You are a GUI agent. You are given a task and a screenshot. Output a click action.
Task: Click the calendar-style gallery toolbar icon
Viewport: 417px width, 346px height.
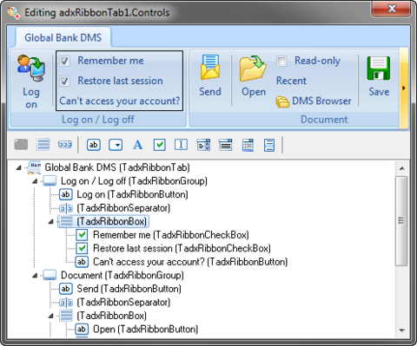(248, 145)
